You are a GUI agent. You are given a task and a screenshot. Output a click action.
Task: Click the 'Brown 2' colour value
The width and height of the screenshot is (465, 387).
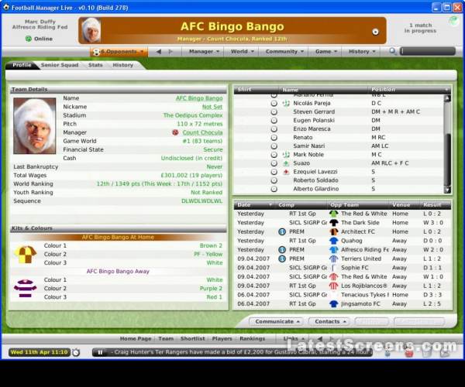point(211,246)
